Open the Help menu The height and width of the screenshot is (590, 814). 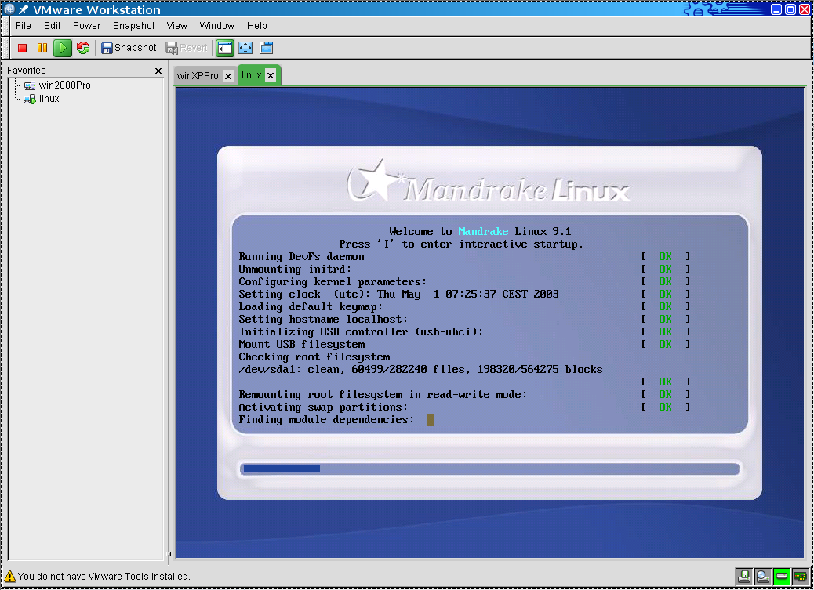257,26
